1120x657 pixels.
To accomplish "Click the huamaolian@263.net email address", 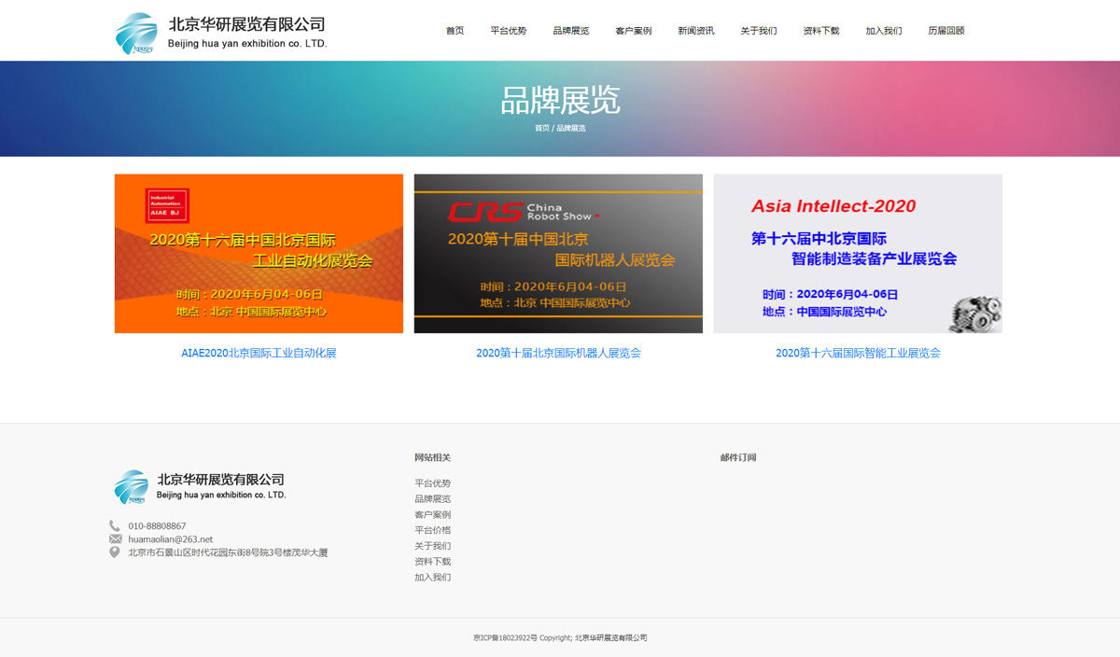I will (x=171, y=539).
